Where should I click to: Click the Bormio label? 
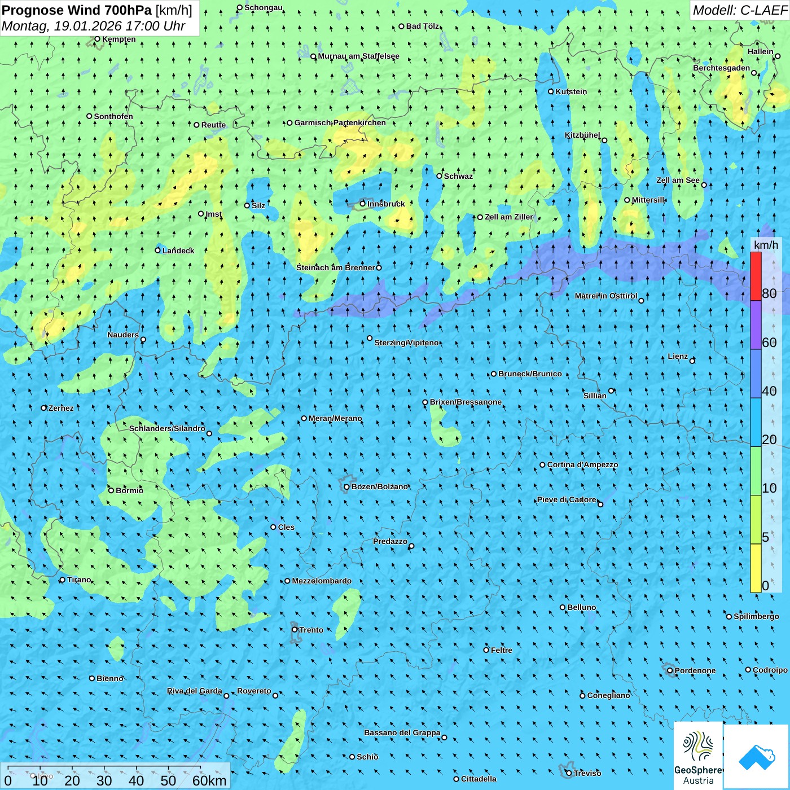(129, 490)
